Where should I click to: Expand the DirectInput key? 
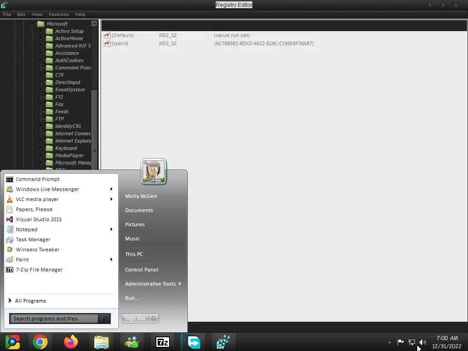(x=41, y=82)
